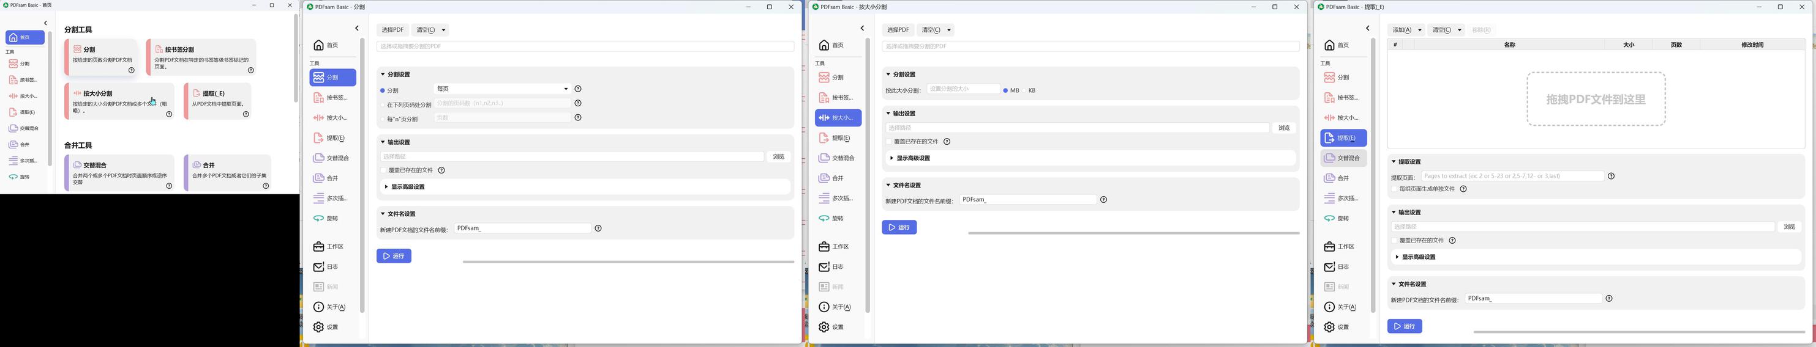Click help icon beside 提取页面 field
This screenshot has height=347, width=1816.
pos(1612,177)
